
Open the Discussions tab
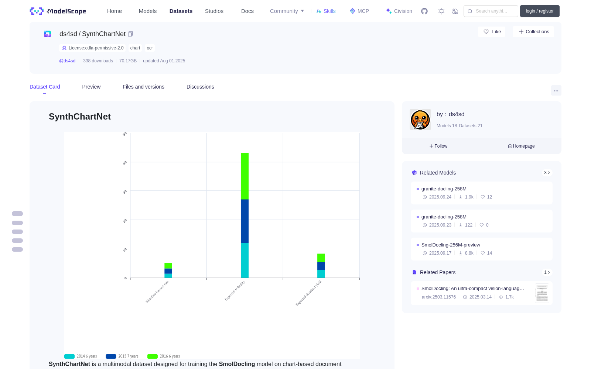tap(200, 87)
